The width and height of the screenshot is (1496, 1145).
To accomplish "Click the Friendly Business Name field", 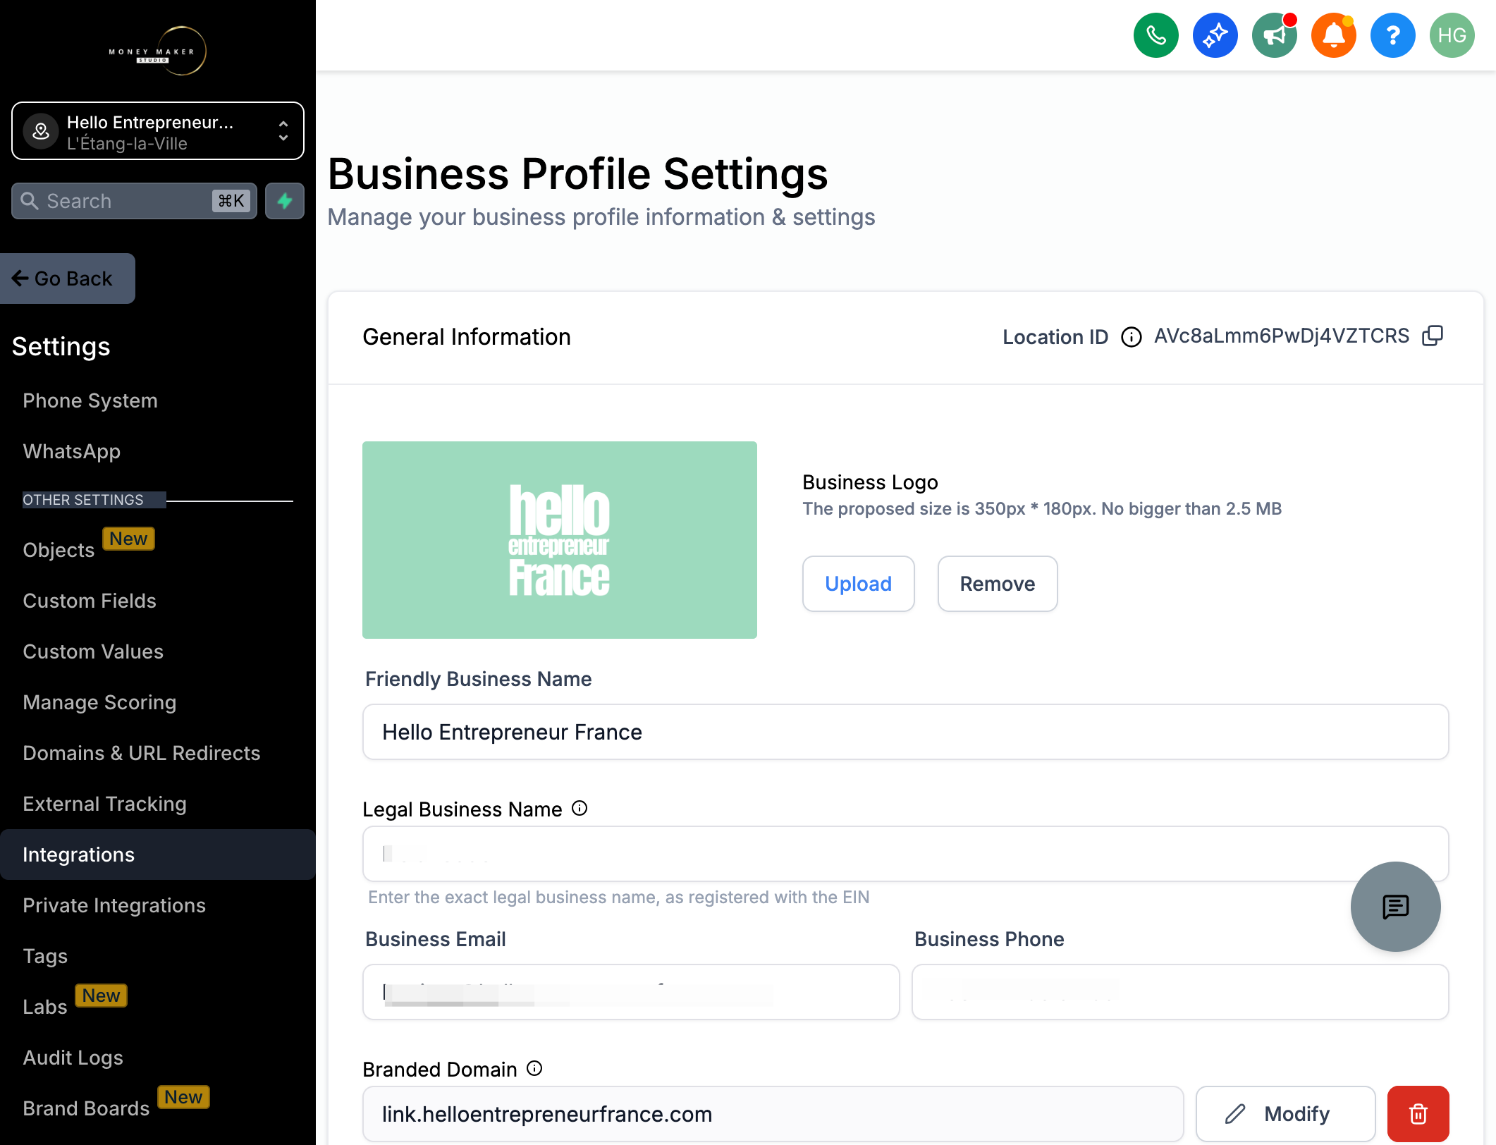I will pos(905,732).
